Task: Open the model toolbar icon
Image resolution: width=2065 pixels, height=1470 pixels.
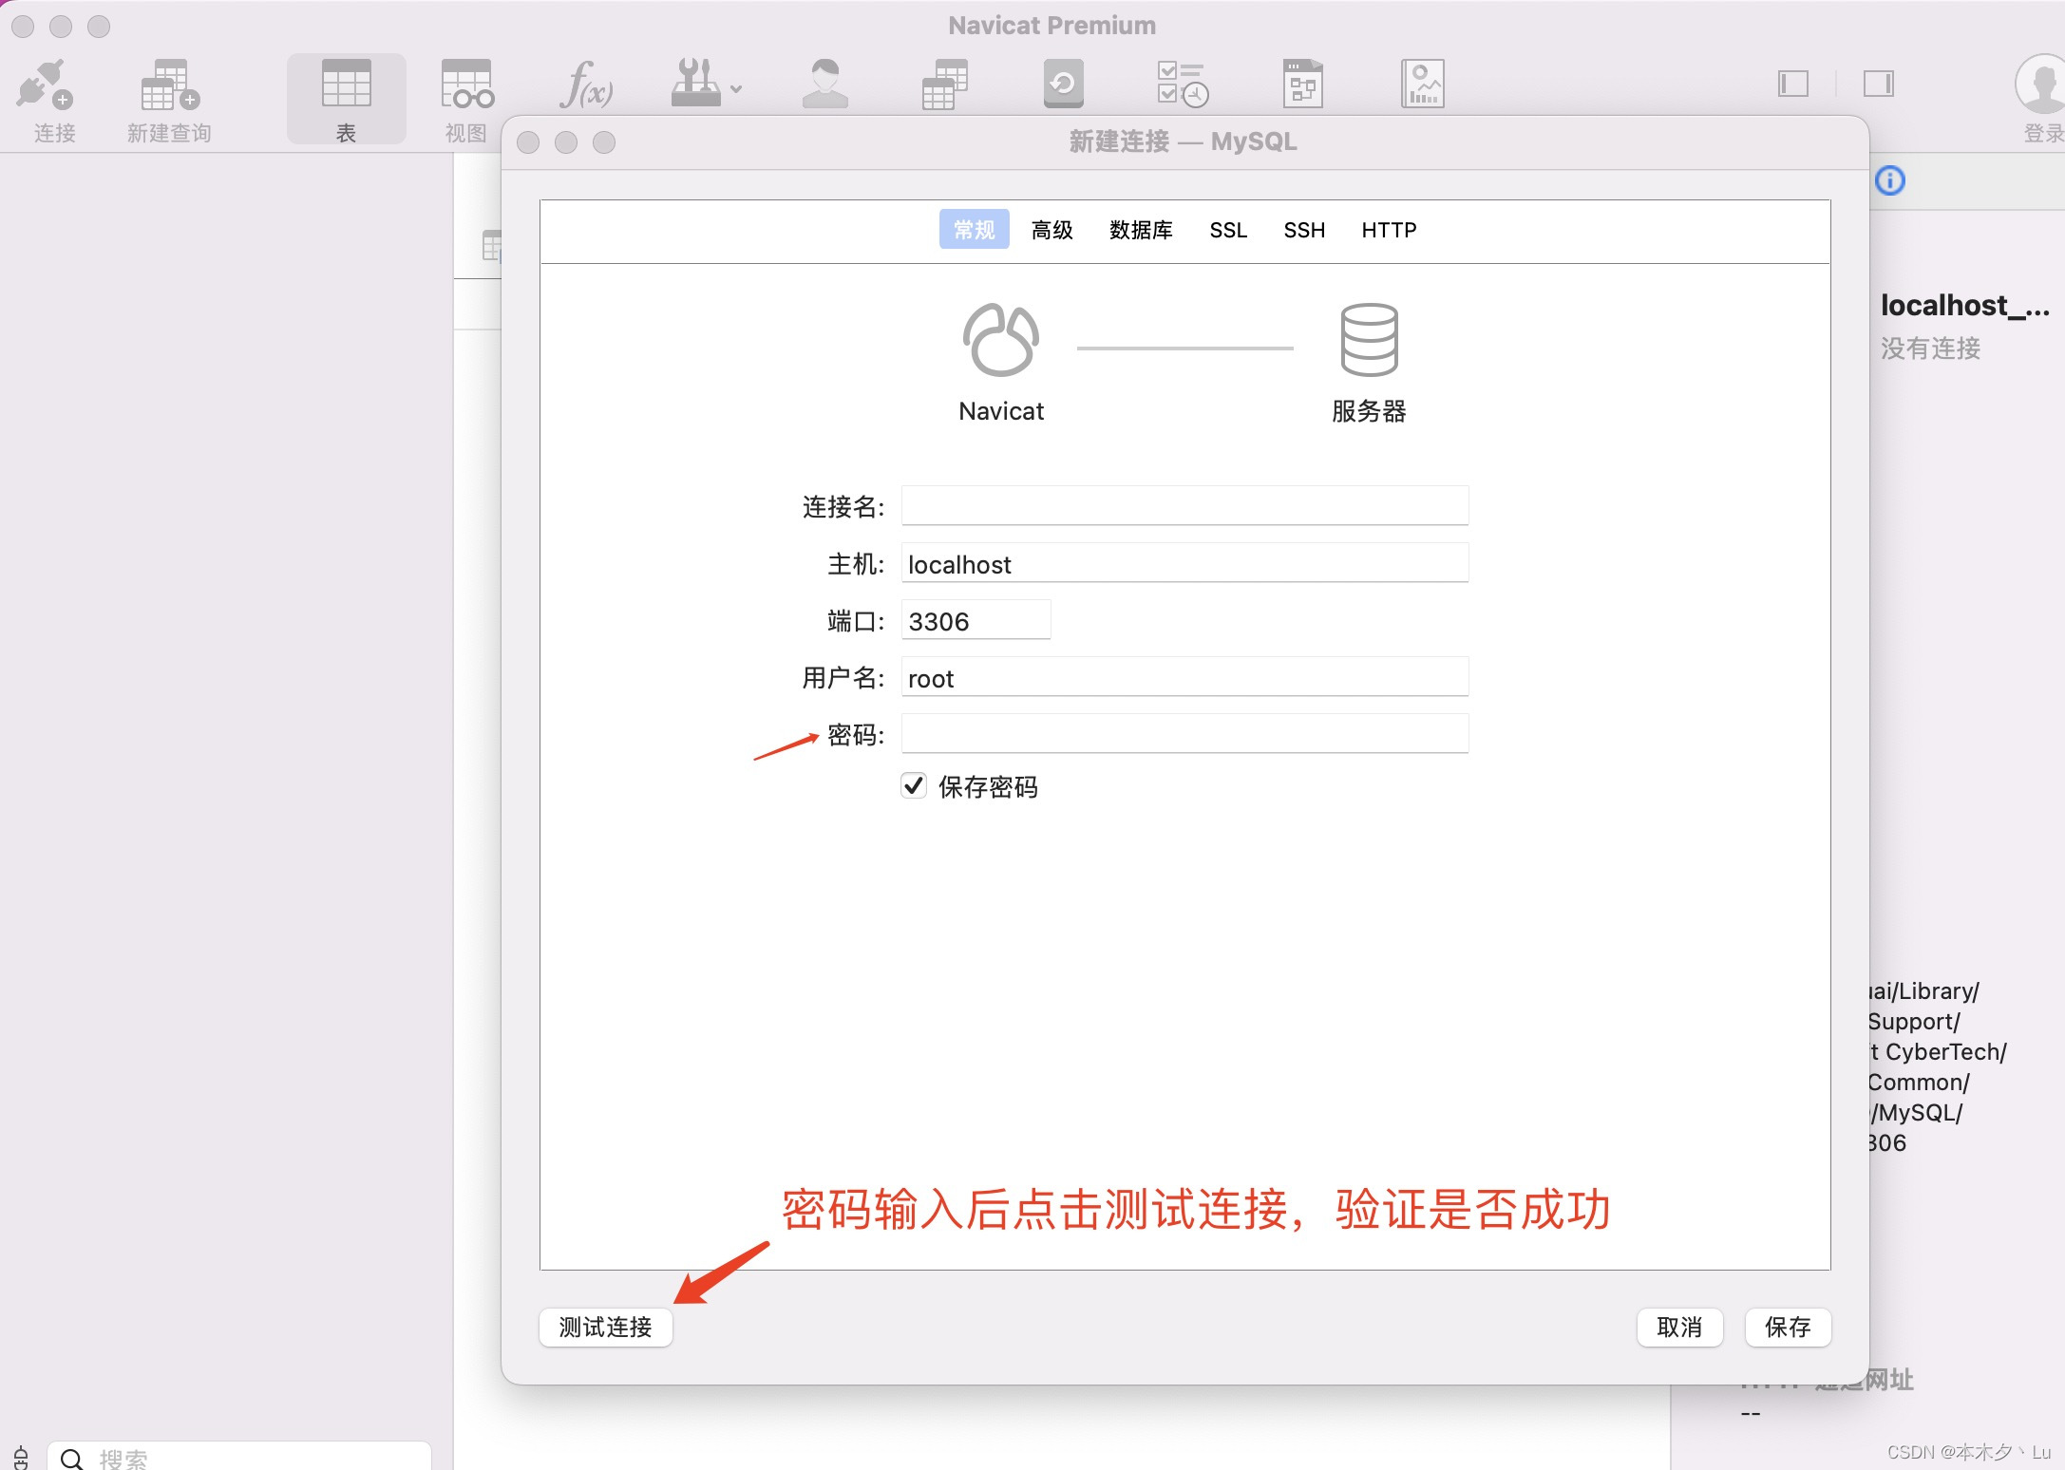Action: tap(1302, 85)
